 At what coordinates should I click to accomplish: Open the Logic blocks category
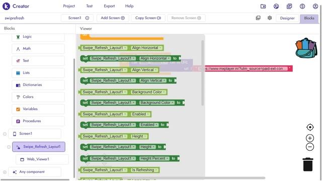click(x=38, y=37)
